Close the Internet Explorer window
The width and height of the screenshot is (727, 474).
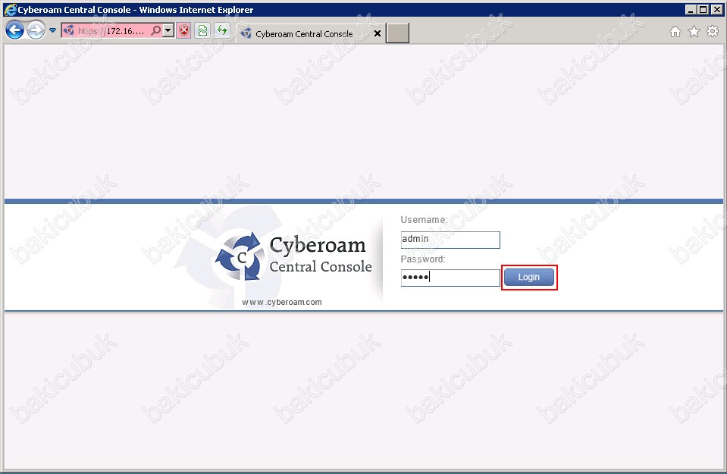click(716, 9)
